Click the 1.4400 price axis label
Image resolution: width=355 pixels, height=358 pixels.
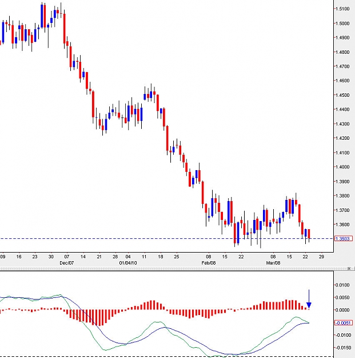(342, 109)
